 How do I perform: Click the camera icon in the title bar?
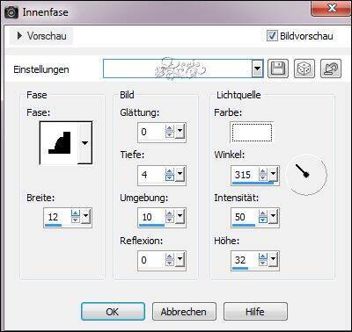(11, 12)
